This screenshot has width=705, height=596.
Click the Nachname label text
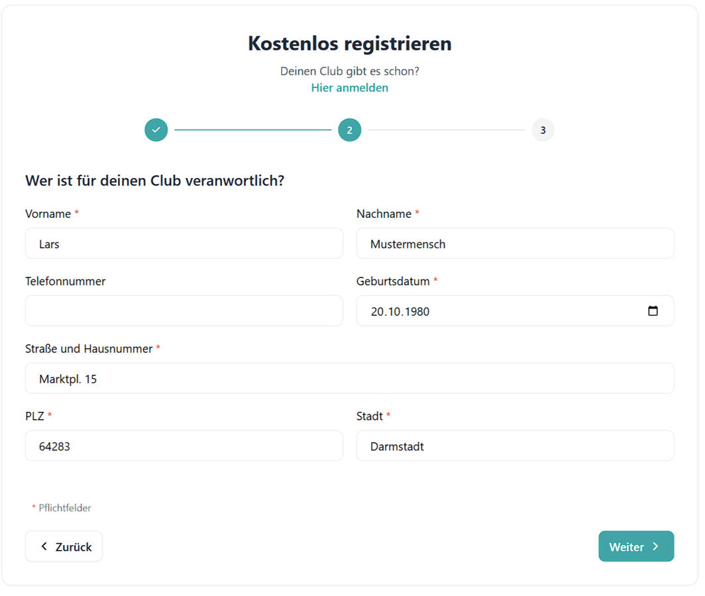click(384, 214)
